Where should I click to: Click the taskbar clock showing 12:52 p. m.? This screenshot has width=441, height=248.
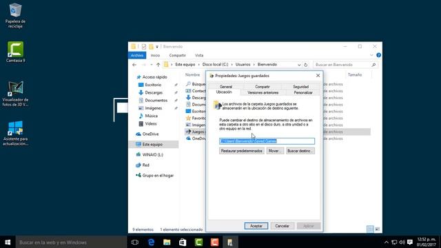(426, 242)
